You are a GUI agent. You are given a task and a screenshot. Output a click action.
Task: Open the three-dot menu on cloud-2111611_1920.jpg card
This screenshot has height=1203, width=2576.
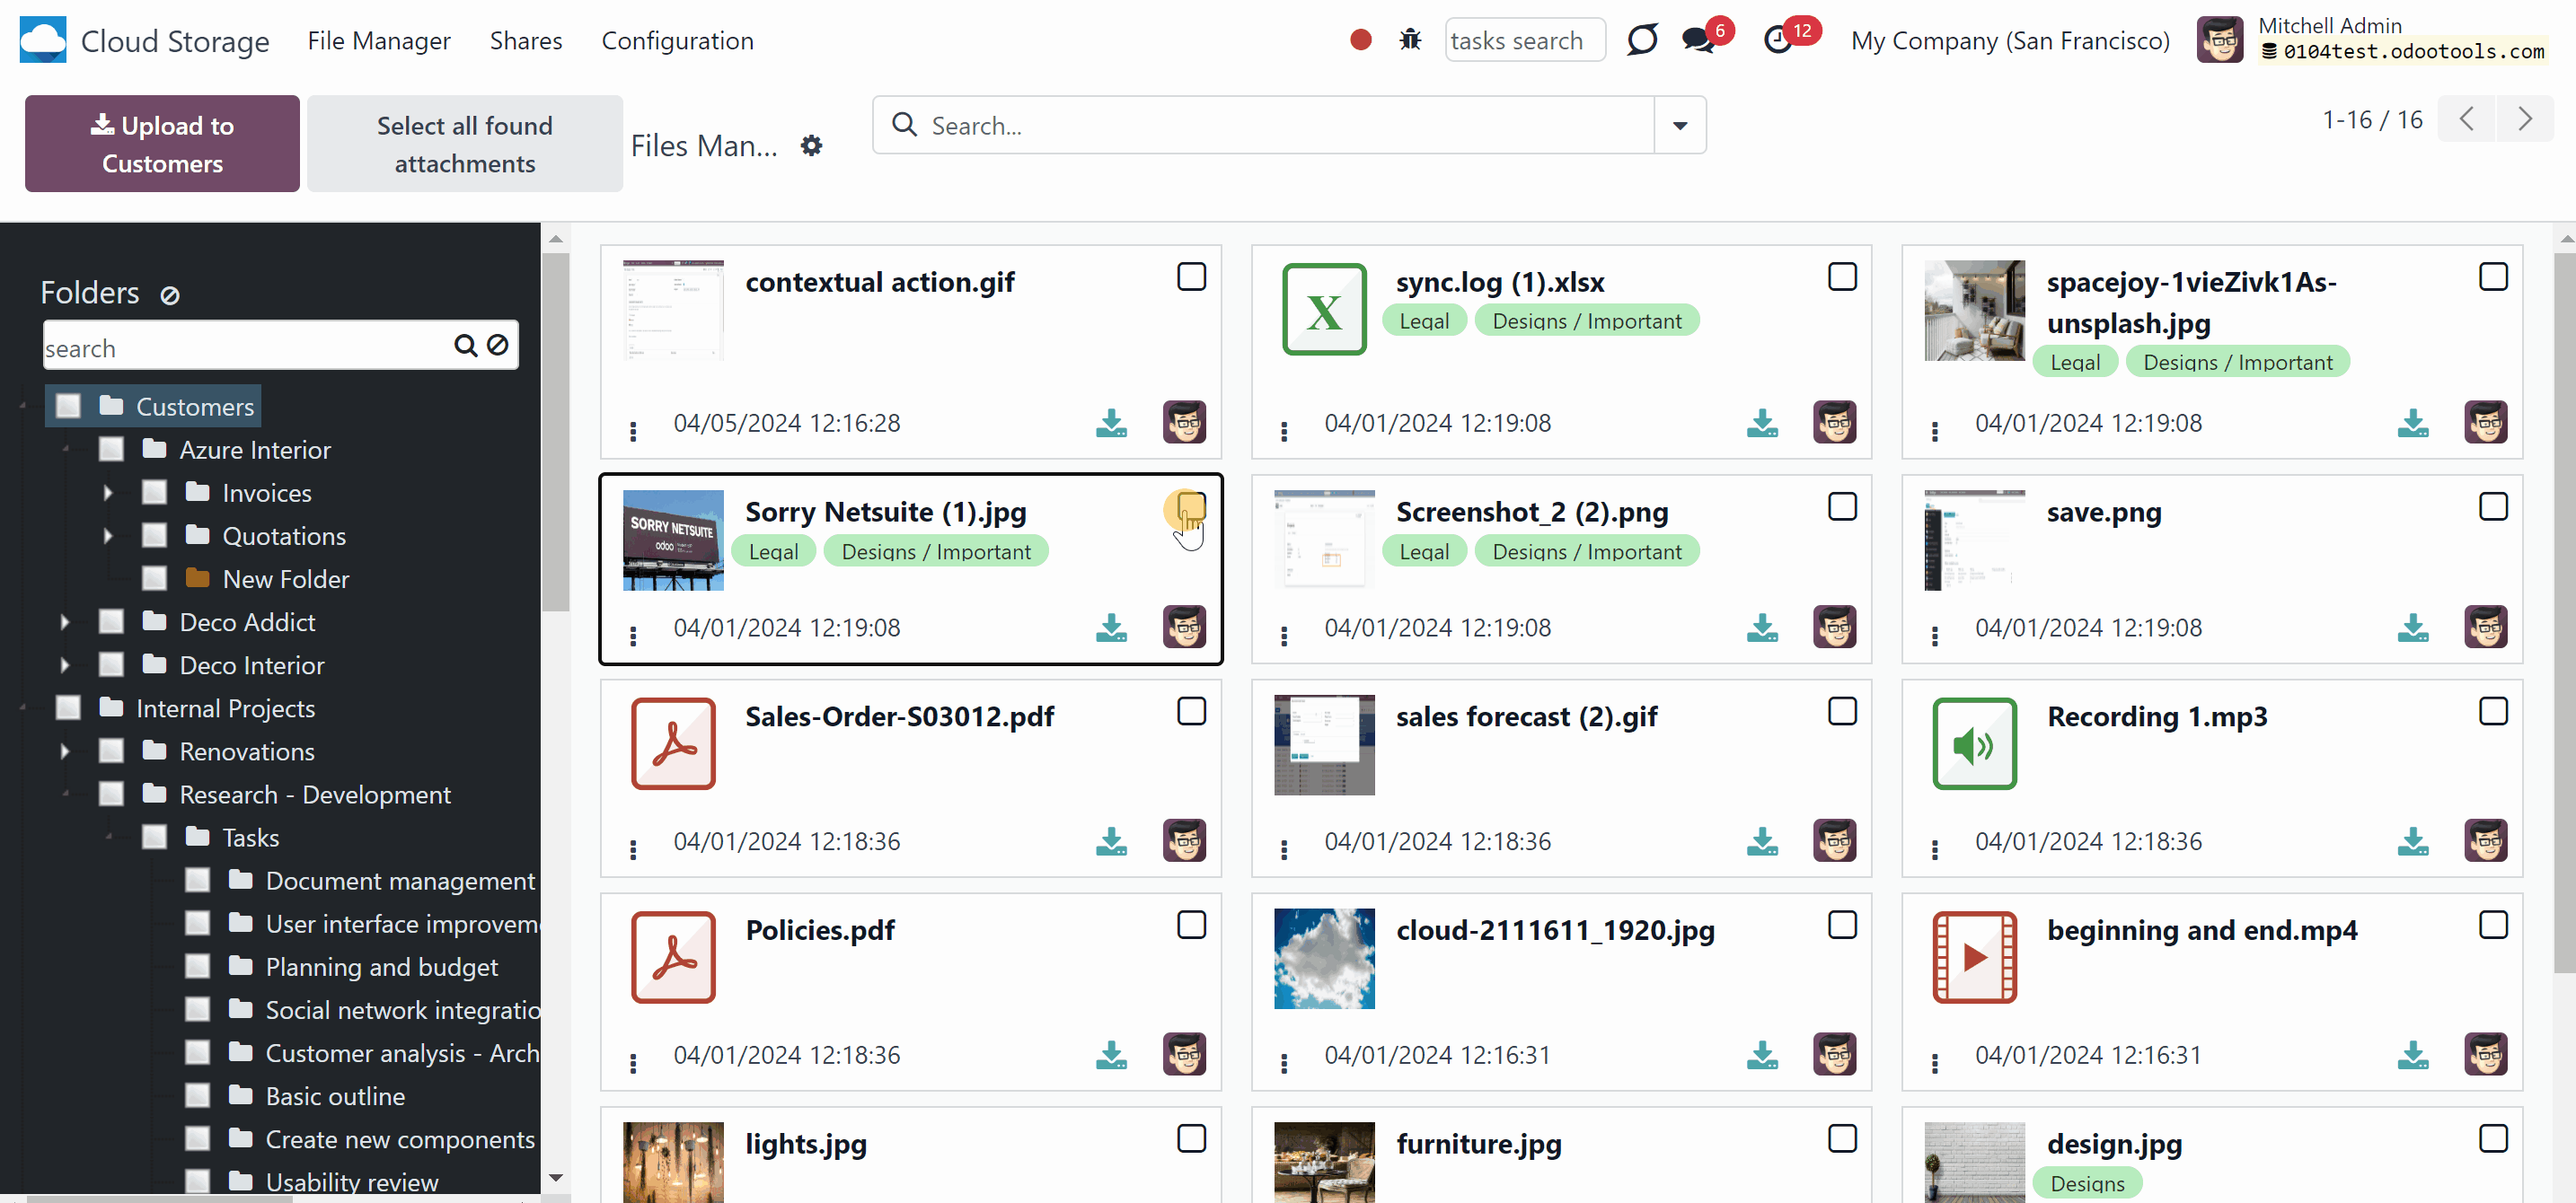click(x=1284, y=1063)
